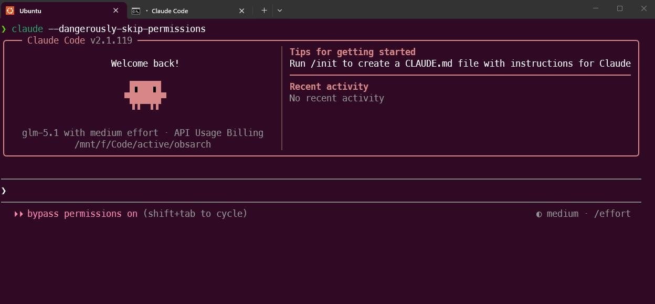The height and width of the screenshot is (304, 655).
Task: Minimize the terminal window
Action: pos(596,8)
